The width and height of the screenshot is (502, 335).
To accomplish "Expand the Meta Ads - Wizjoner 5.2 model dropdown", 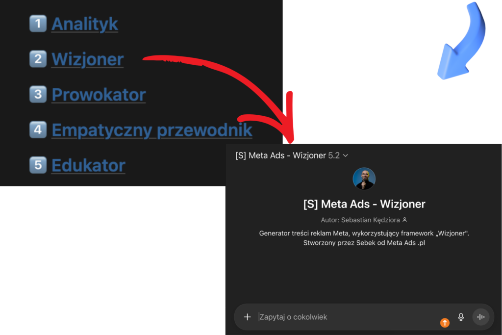I will 292,155.
